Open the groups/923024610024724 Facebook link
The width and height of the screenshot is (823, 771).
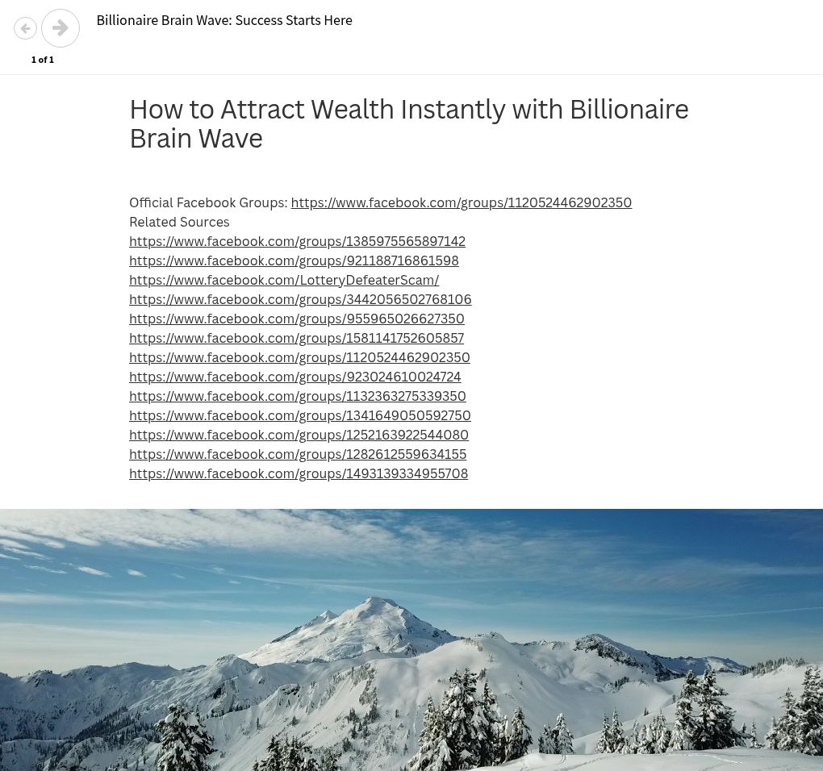click(x=295, y=377)
